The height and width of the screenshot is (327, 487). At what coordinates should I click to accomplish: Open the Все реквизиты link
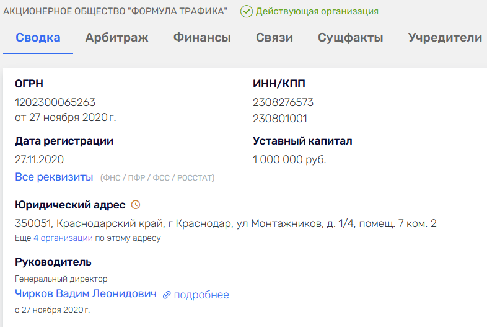pyautogui.click(x=54, y=177)
